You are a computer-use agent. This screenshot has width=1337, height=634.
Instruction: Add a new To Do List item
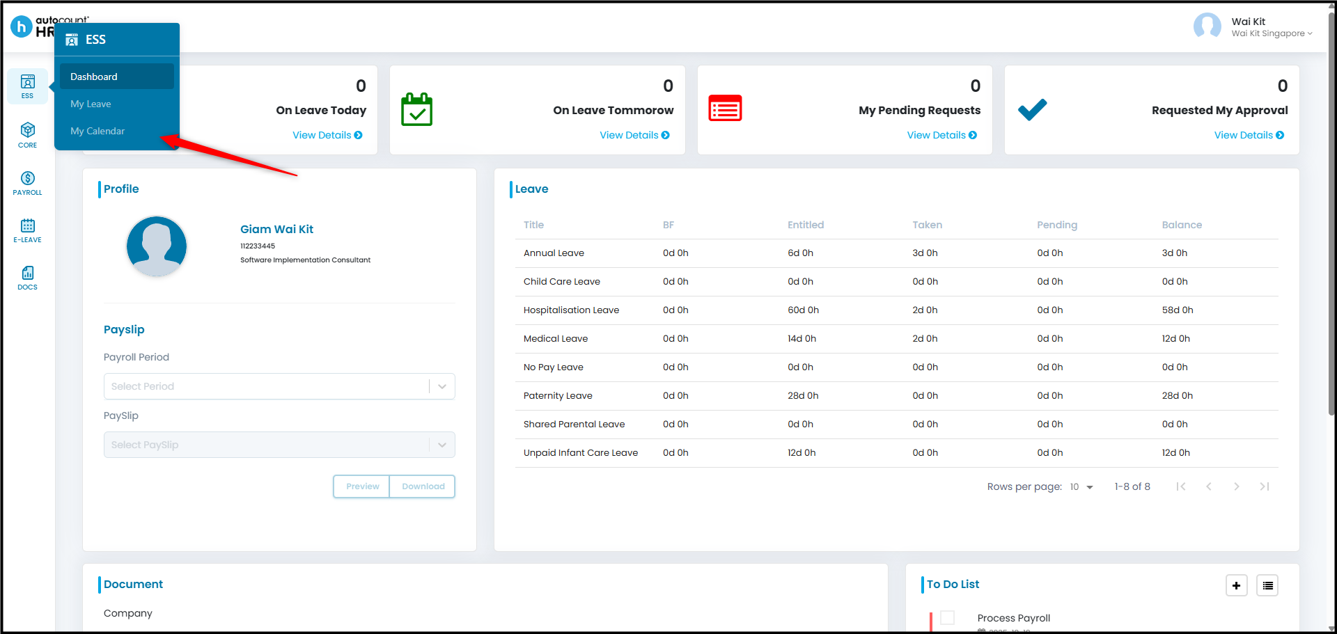pyautogui.click(x=1236, y=585)
